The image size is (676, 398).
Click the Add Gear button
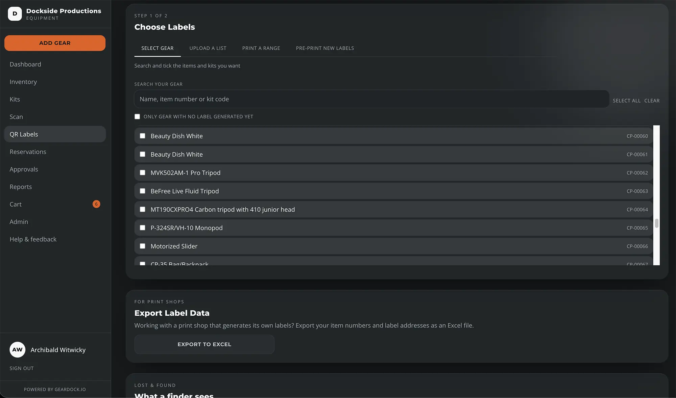55,43
